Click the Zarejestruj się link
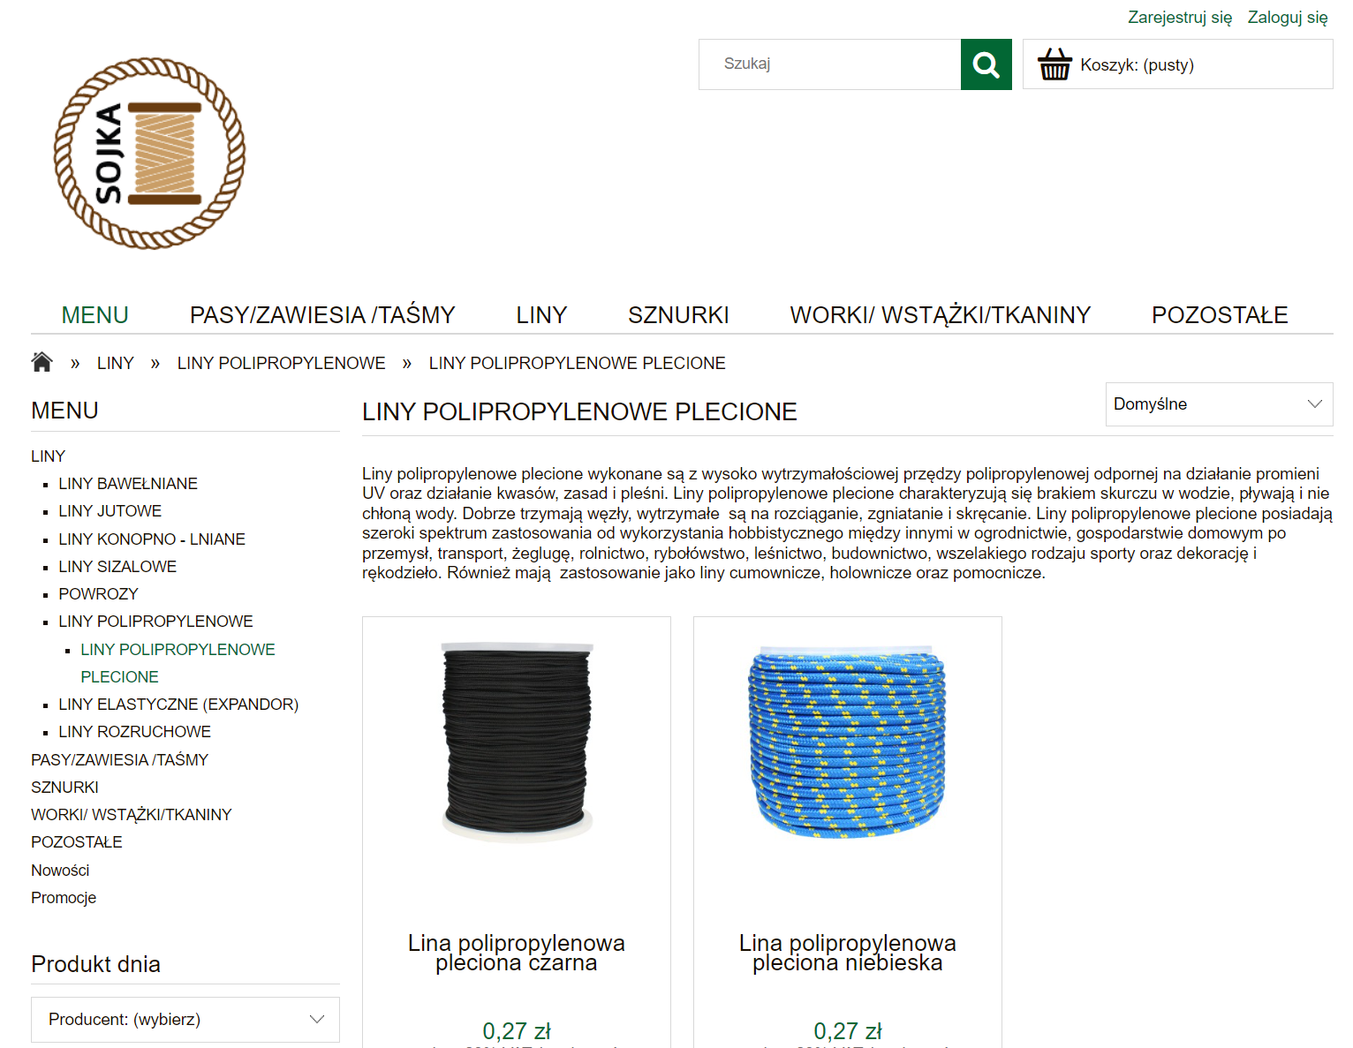1353x1048 pixels. click(1180, 18)
